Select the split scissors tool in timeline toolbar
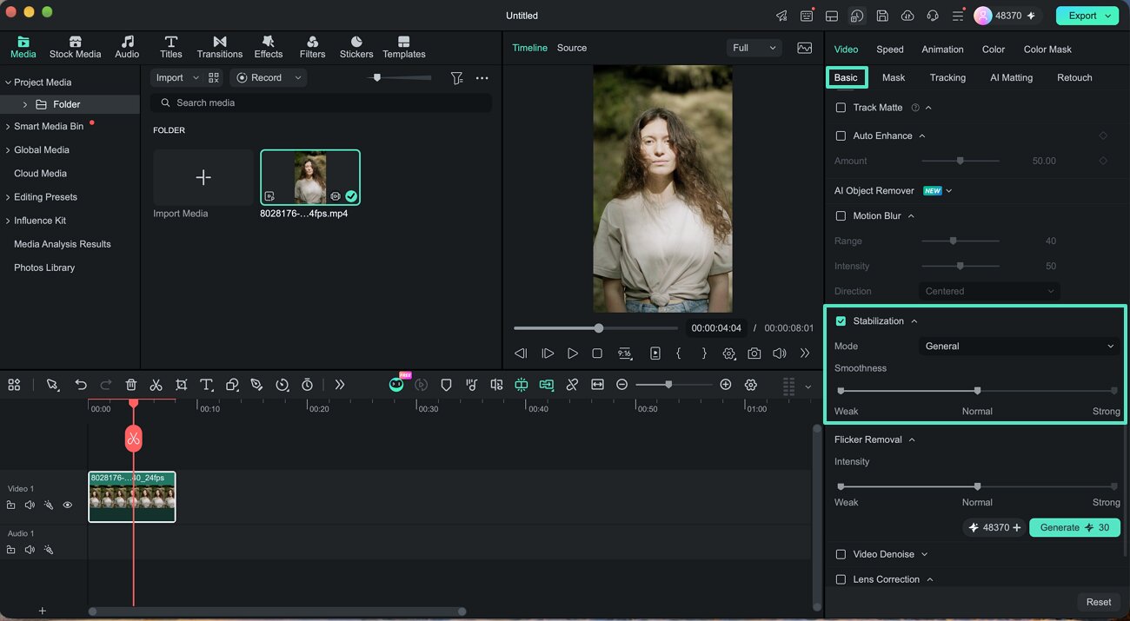The height and width of the screenshot is (621, 1130). 156,385
